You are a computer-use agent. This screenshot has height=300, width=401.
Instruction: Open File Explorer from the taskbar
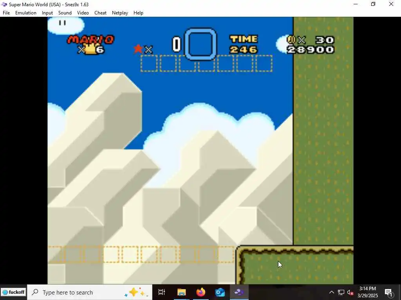pos(181,292)
